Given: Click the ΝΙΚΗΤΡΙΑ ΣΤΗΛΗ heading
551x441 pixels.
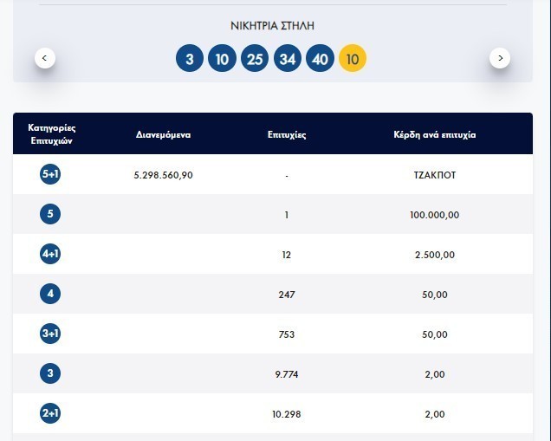Looking at the screenshot, I should (x=272, y=26).
